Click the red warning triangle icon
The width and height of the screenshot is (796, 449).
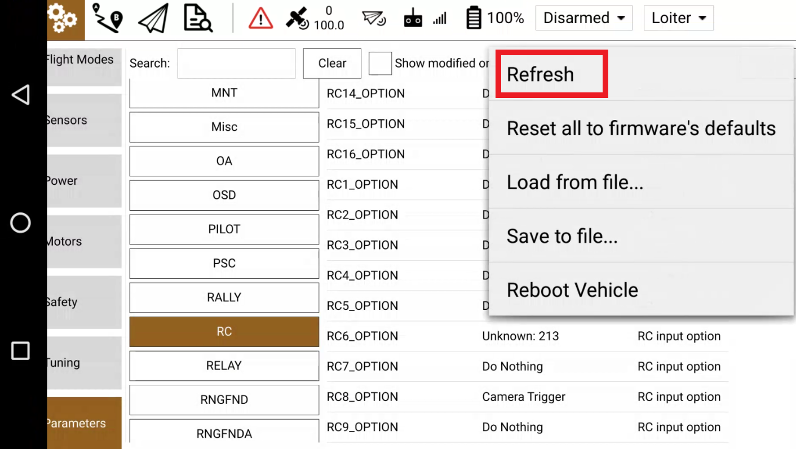(260, 19)
